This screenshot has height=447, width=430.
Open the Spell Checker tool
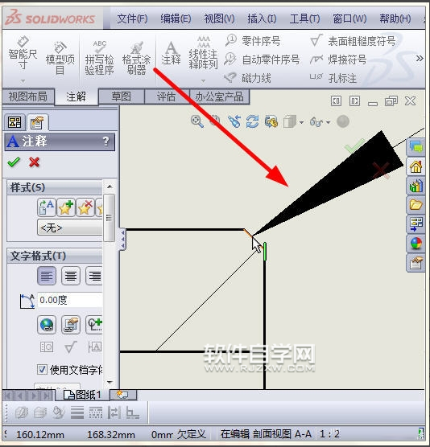click(99, 58)
